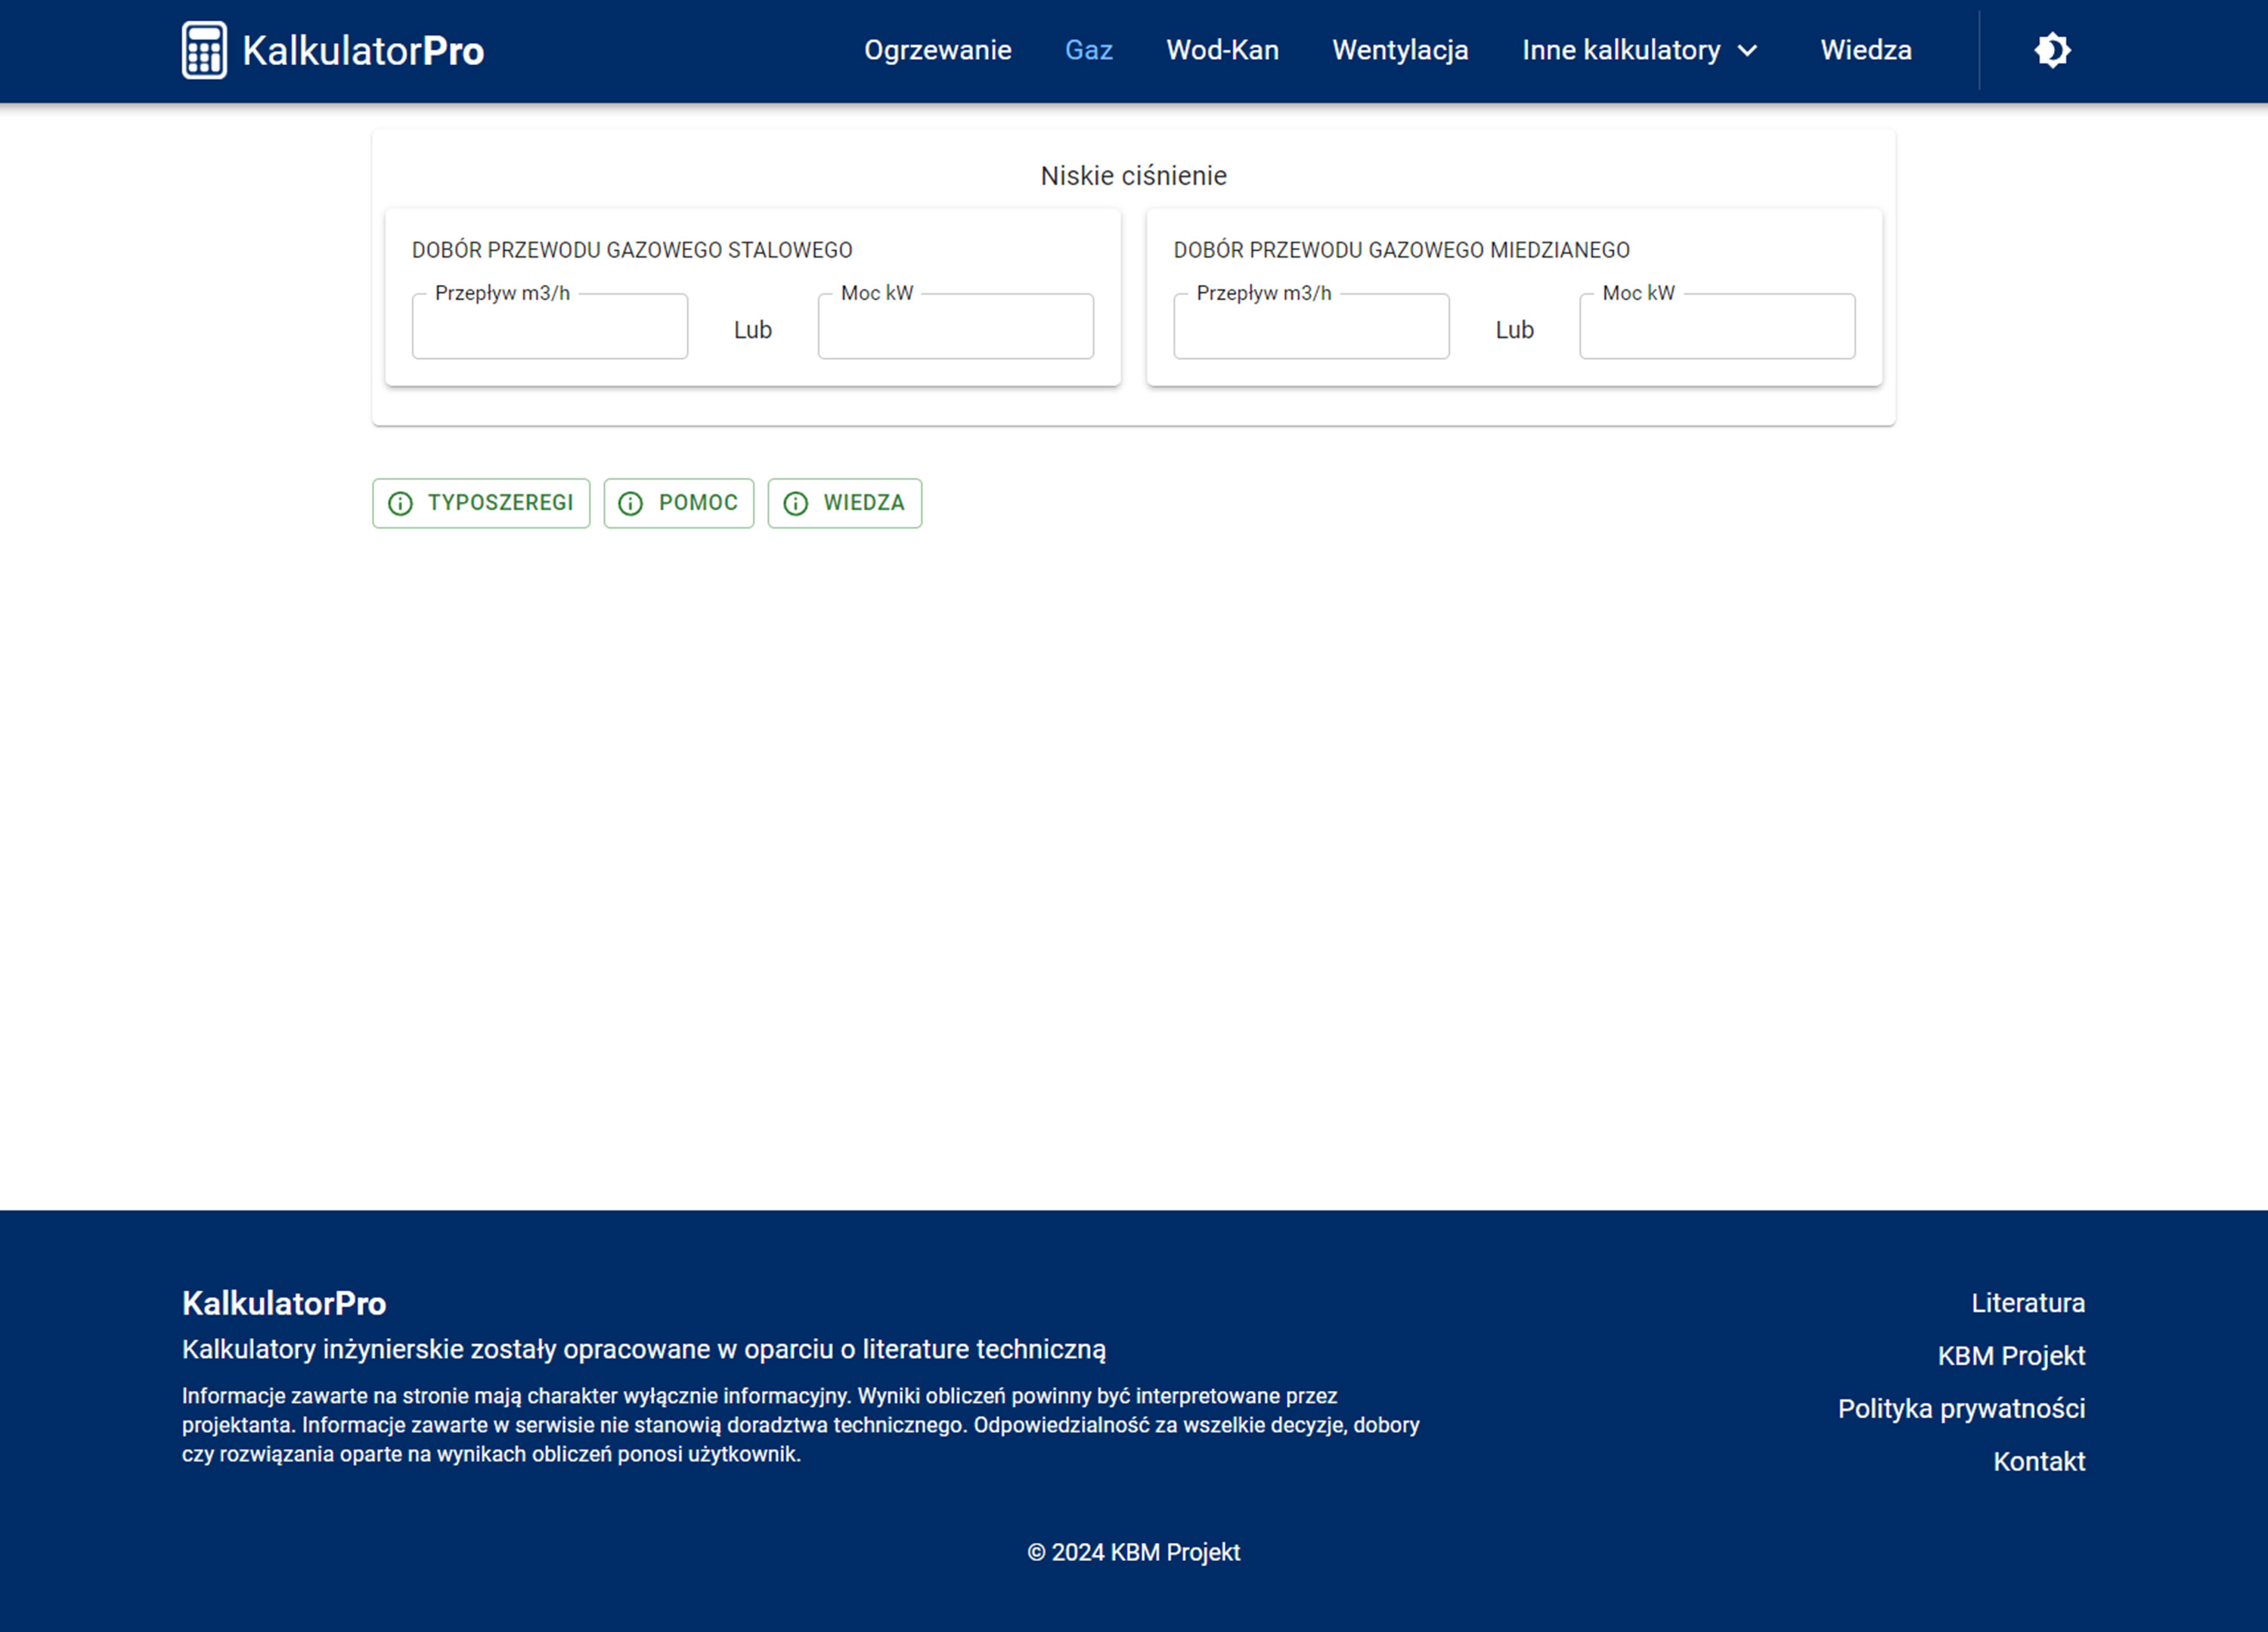The width and height of the screenshot is (2268, 1632).
Task: Click the Niskie ciśnienie heading
Action: click(x=1134, y=176)
